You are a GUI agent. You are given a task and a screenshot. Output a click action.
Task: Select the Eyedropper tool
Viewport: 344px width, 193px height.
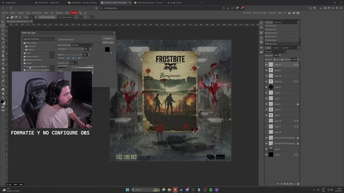(3, 43)
